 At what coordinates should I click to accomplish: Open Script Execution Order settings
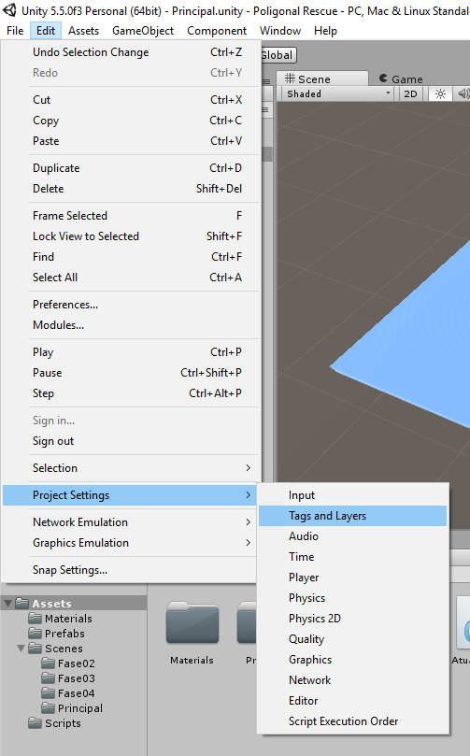(x=353, y=721)
